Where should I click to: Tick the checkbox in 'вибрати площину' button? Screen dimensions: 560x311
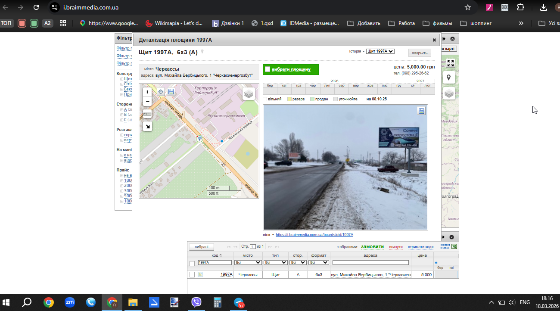(x=268, y=69)
